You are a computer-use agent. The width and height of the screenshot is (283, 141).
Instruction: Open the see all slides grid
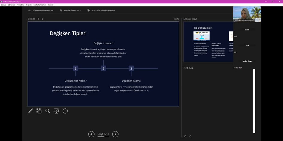(39, 111)
